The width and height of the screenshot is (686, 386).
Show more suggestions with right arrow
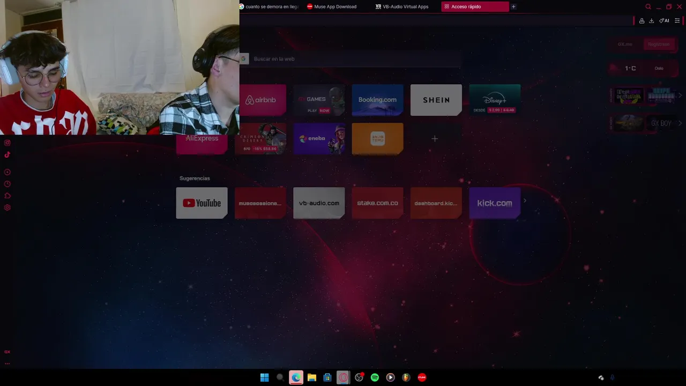point(525,201)
